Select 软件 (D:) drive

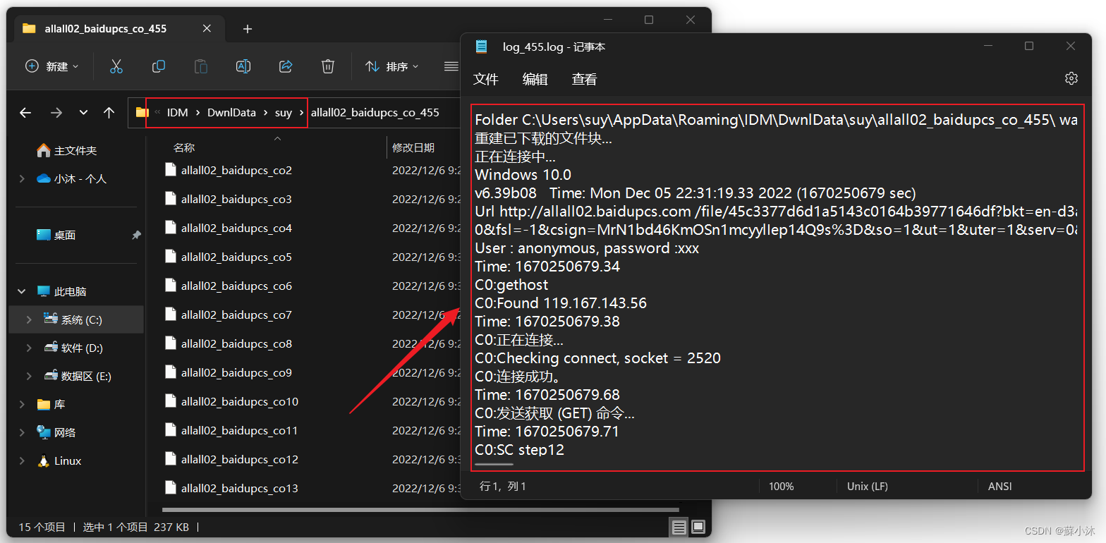click(81, 348)
